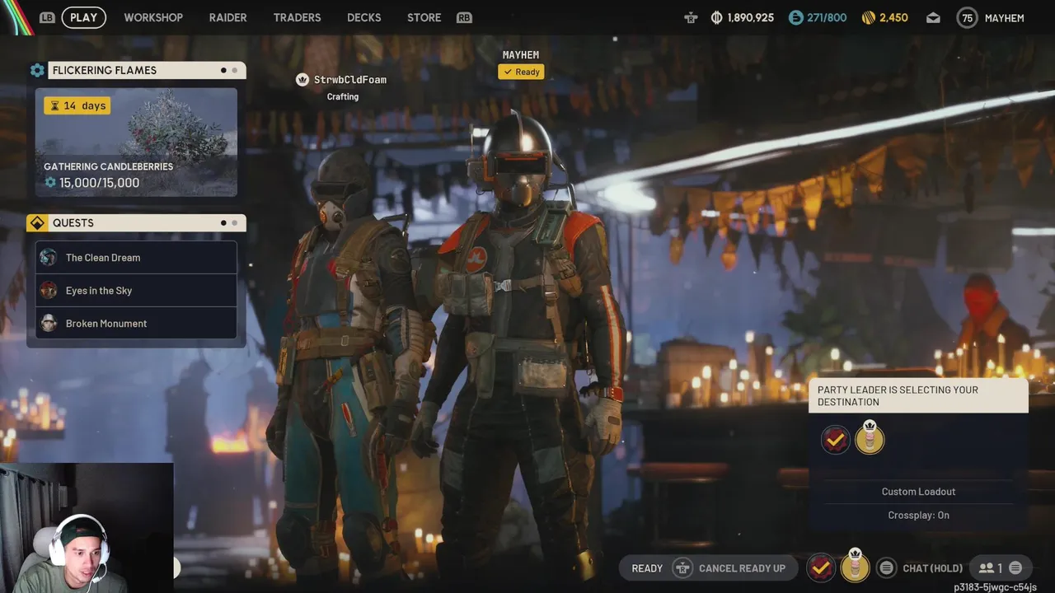Open the mail inbox icon
This screenshot has width=1055, height=593.
(x=933, y=17)
